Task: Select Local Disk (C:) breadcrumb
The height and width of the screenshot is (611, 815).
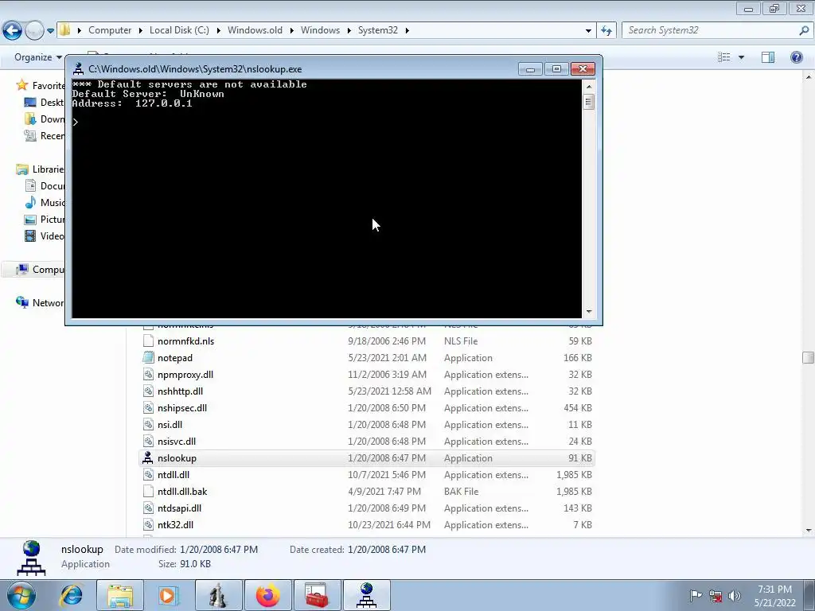Action: point(179,30)
